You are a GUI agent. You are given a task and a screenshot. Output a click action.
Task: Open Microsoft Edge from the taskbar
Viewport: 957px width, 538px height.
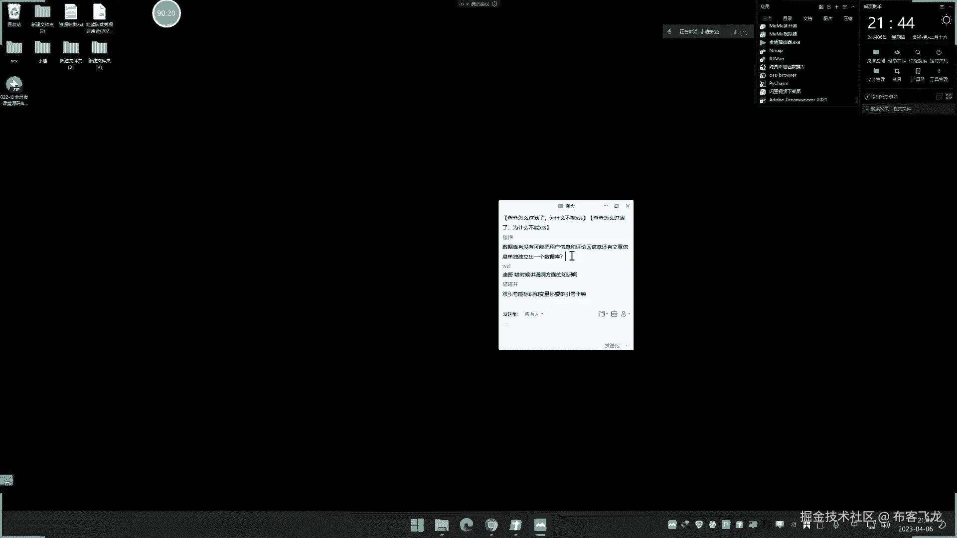point(467,525)
